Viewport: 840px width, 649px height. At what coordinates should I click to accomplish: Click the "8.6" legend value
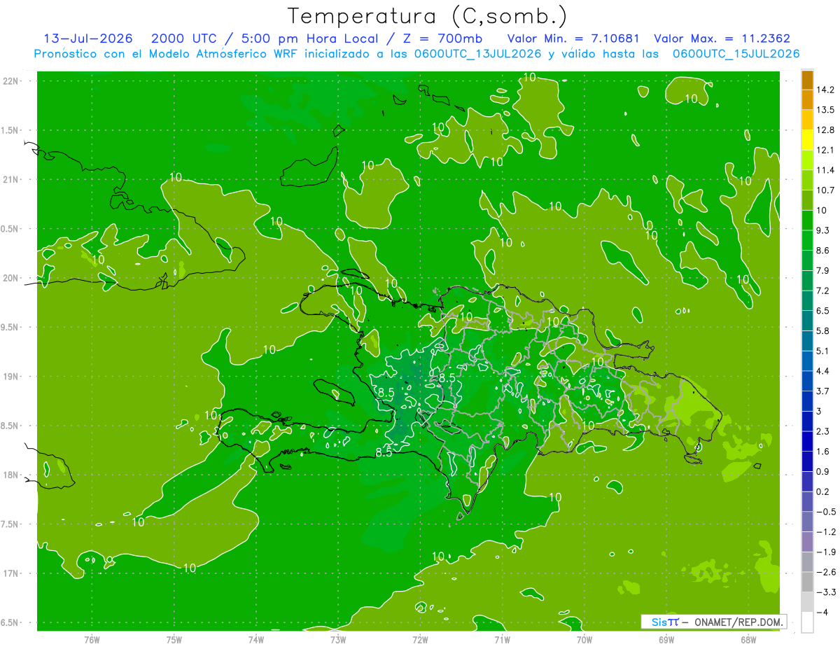[824, 251]
